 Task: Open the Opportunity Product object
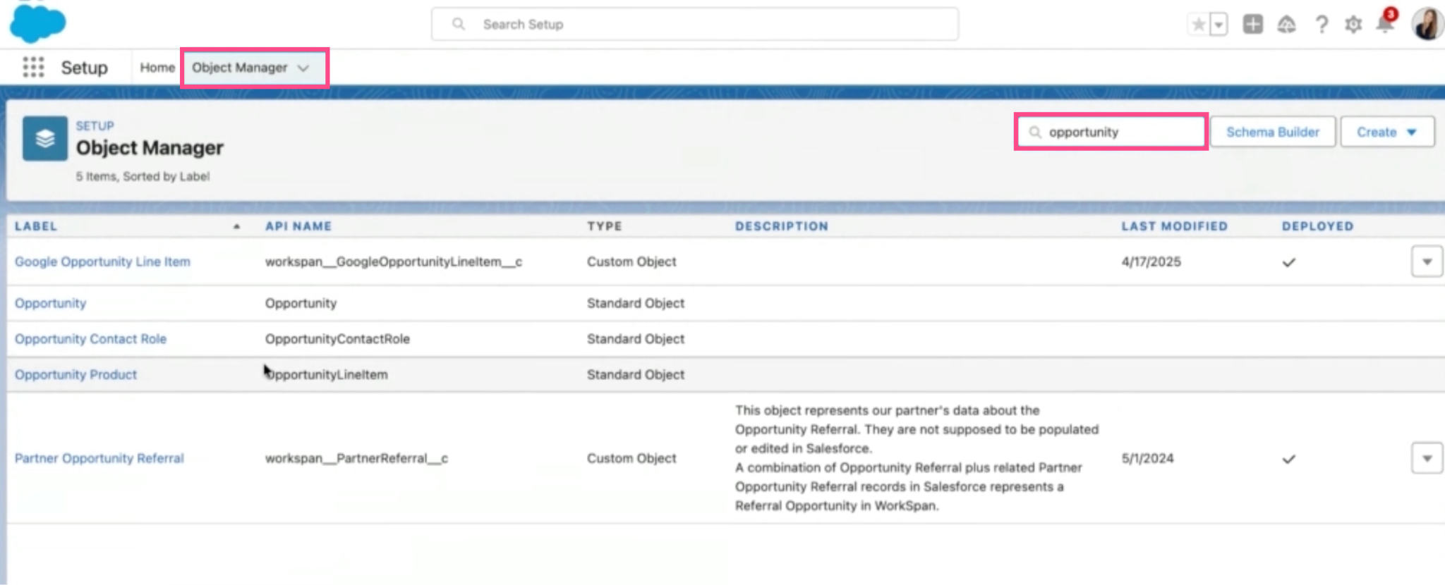click(75, 374)
